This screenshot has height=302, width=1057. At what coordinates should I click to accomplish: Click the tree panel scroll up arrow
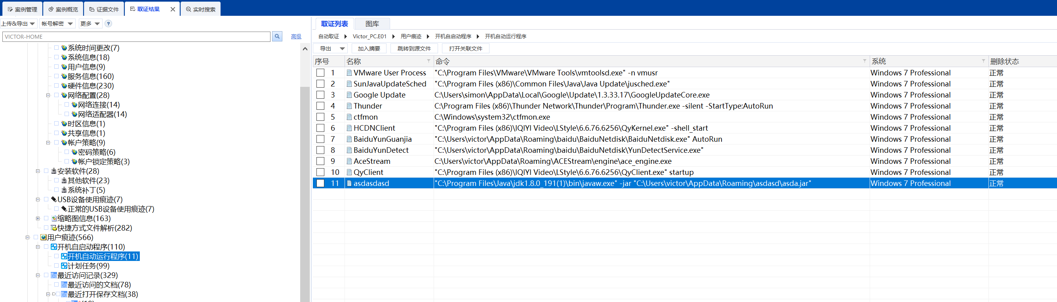pyautogui.click(x=305, y=49)
